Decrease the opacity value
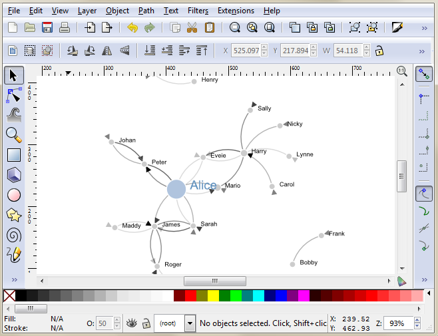The image size is (438, 336). pos(117,326)
